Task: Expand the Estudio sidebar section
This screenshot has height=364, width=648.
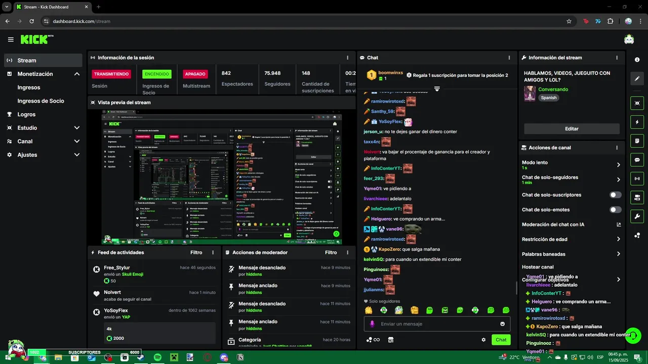Action: coord(77,128)
